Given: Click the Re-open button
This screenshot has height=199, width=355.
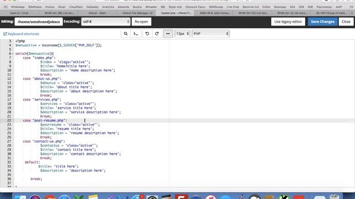Looking at the screenshot, I should (x=141, y=22).
